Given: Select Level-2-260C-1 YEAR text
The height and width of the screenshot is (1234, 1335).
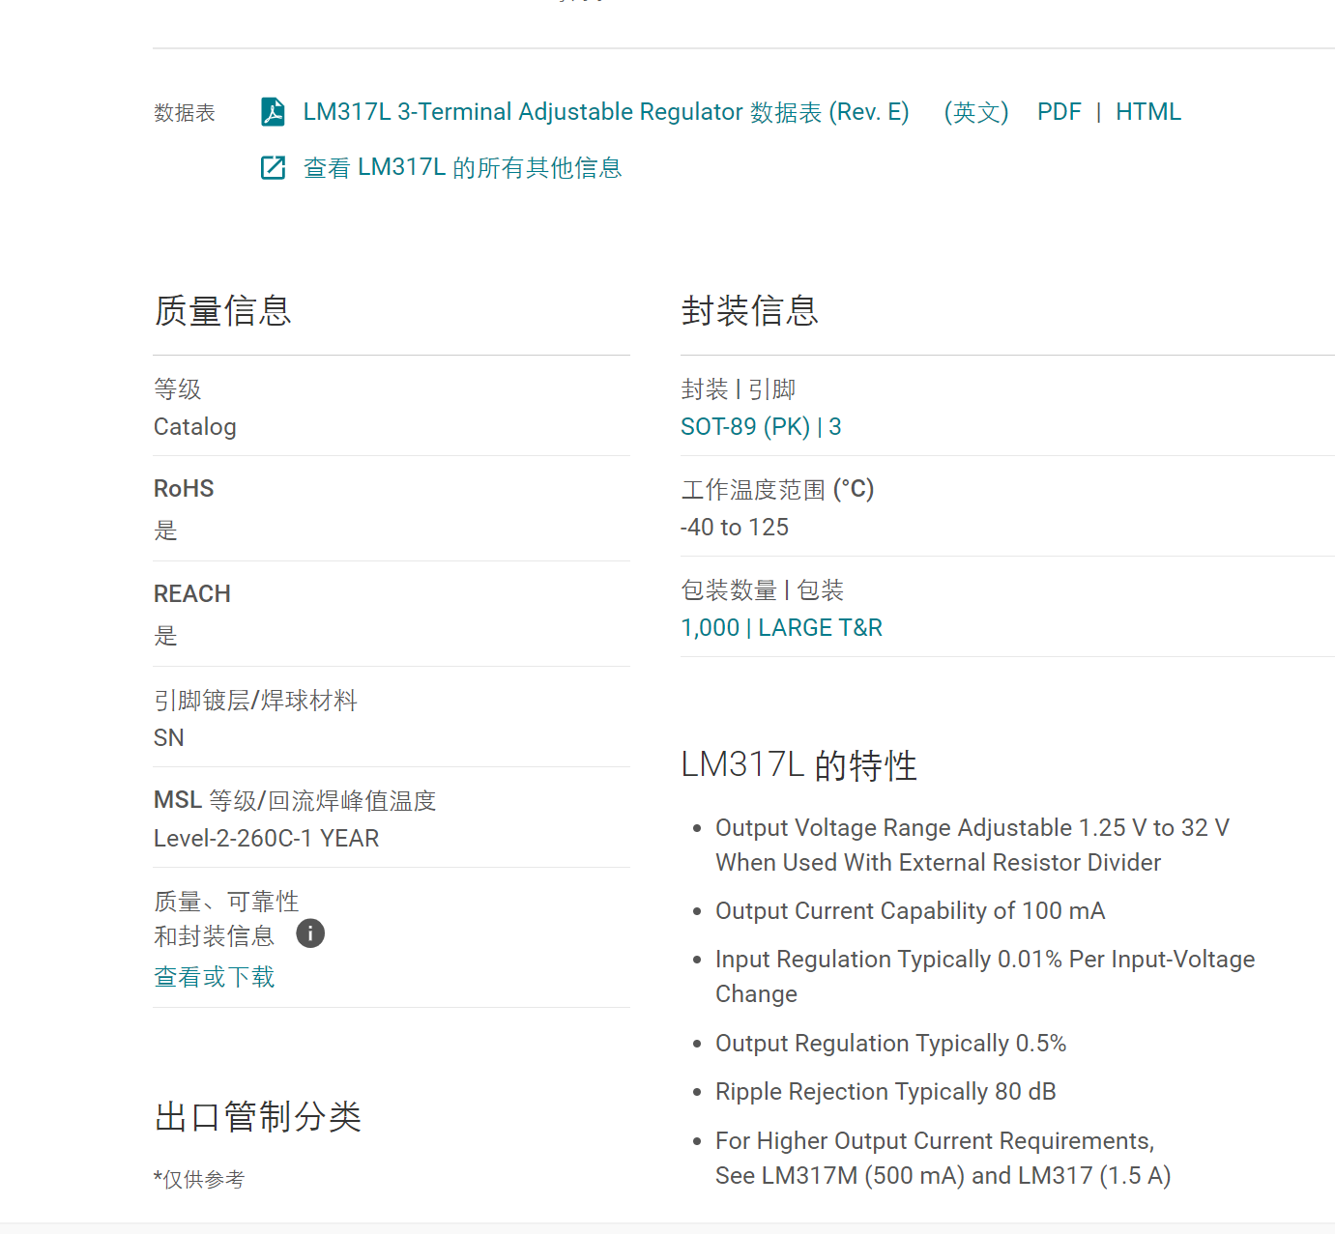Looking at the screenshot, I should (267, 839).
